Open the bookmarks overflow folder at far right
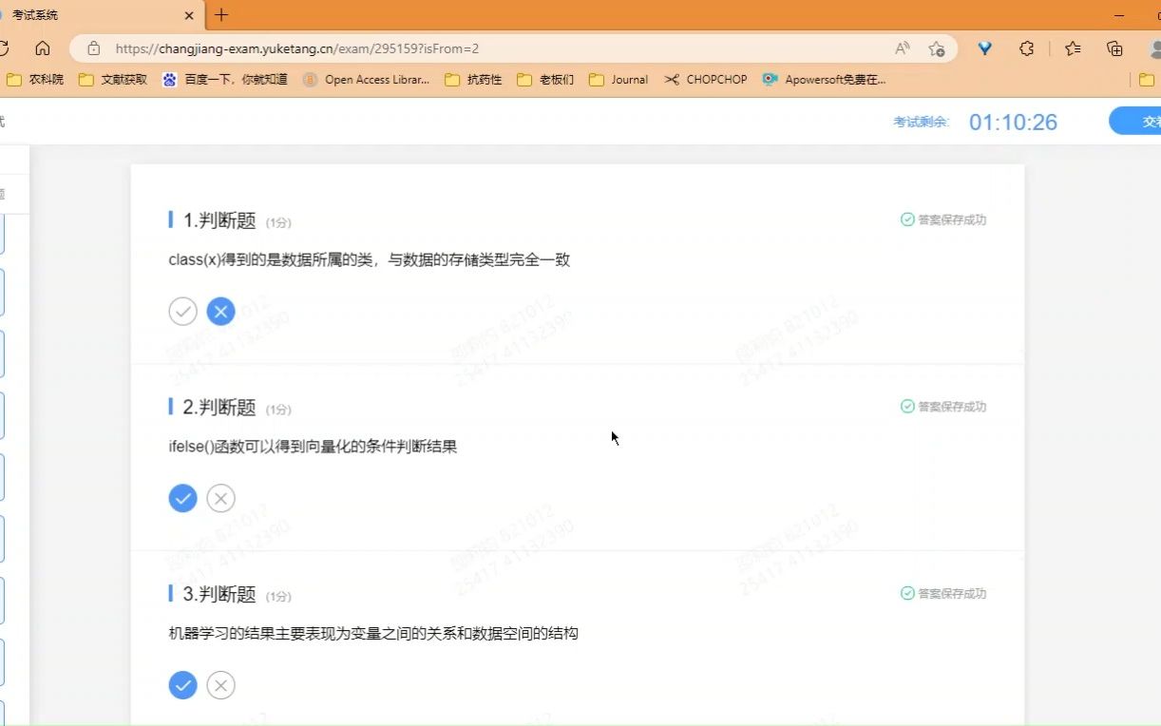Viewport: 1161px width, 726px height. [x=1148, y=81]
